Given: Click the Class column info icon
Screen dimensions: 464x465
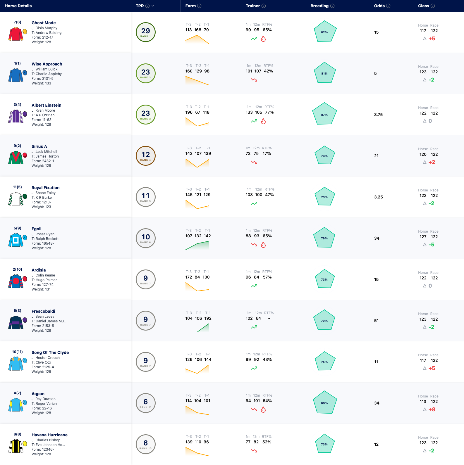Looking at the screenshot, I should (x=433, y=6).
